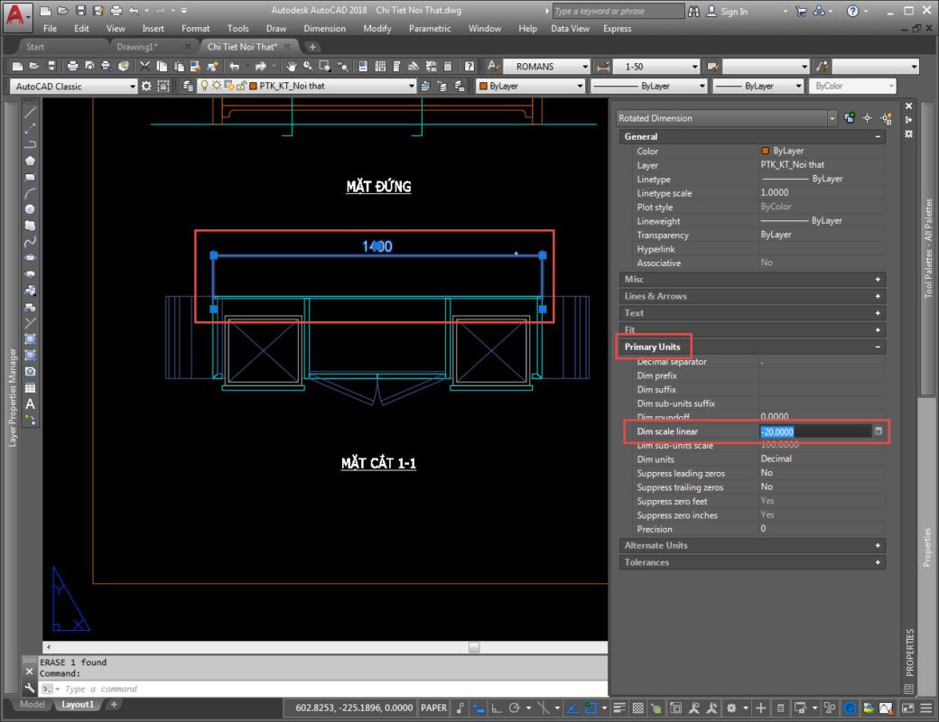Click the Plot (printer) icon in Standard toolbar
939x722 pixels.
click(72, 67)
